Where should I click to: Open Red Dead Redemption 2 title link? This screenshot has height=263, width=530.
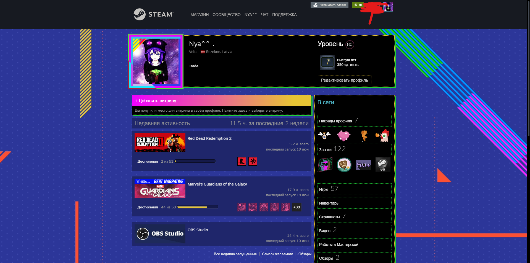[x=209, y=138]
